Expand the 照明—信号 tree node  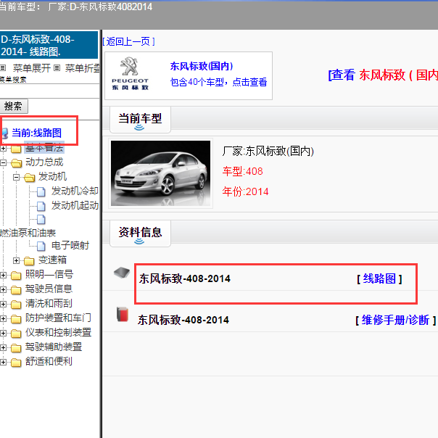(3, 275)
